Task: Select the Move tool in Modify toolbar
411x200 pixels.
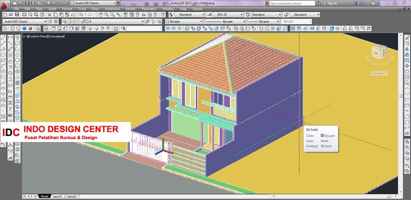Action: 407,66
